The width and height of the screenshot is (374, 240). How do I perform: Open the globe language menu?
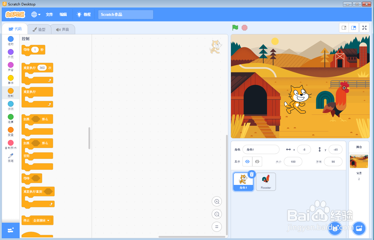click(x=36, y=14)
